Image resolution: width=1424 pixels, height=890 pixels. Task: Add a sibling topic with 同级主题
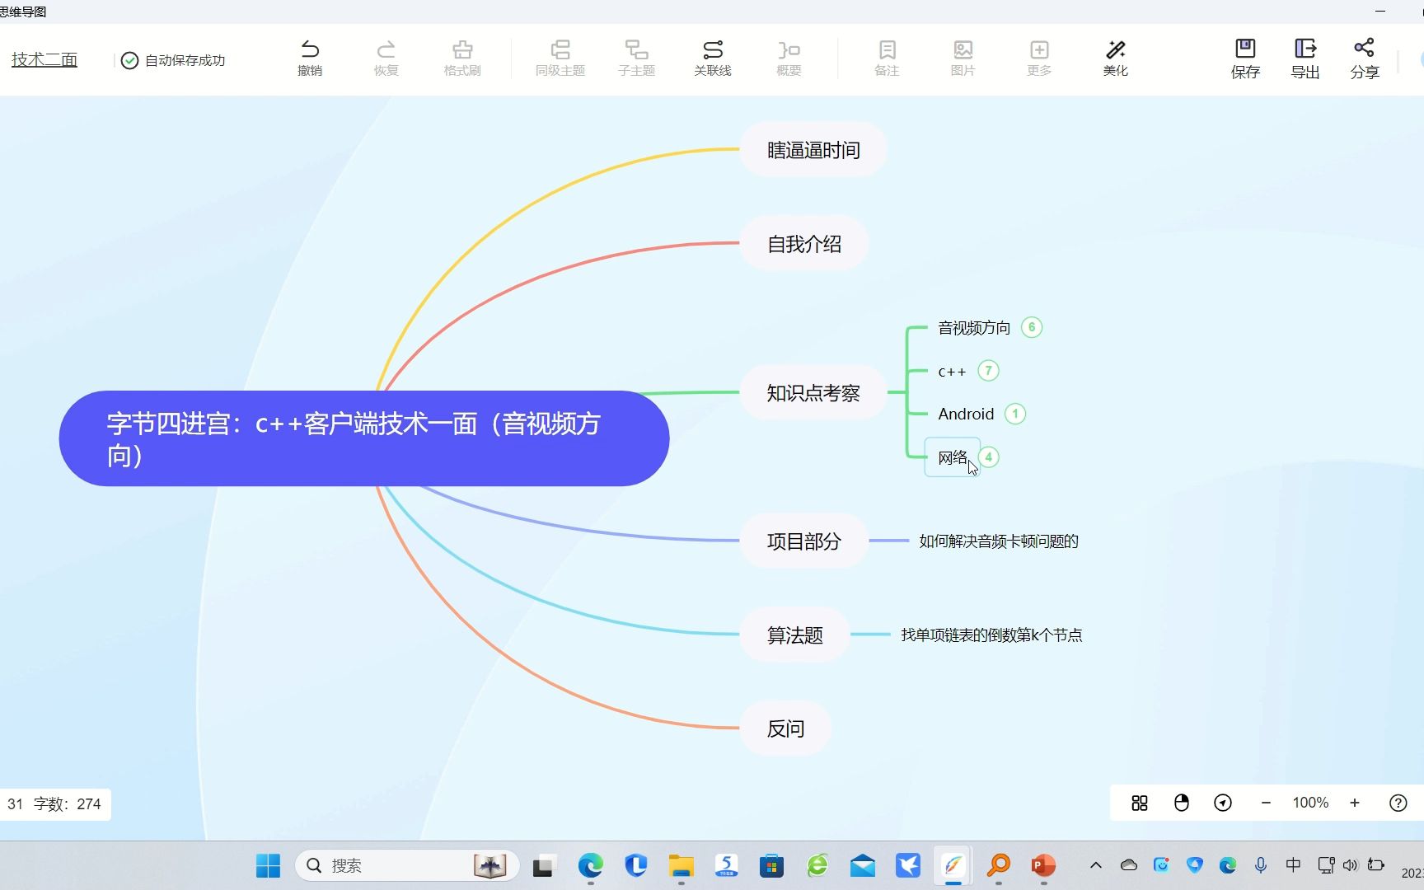click(x=560, y=58)
